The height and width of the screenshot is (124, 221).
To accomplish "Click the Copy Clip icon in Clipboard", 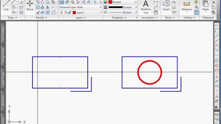I will coord(214,7).
